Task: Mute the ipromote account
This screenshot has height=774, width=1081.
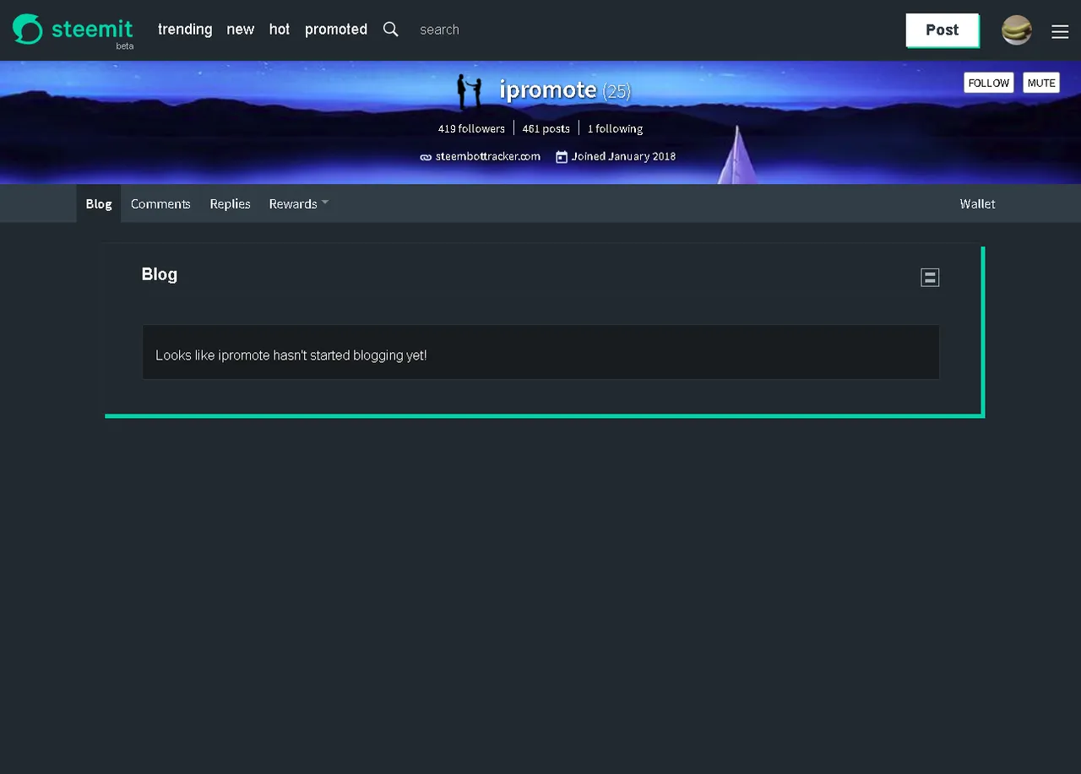Action: 1041,83
